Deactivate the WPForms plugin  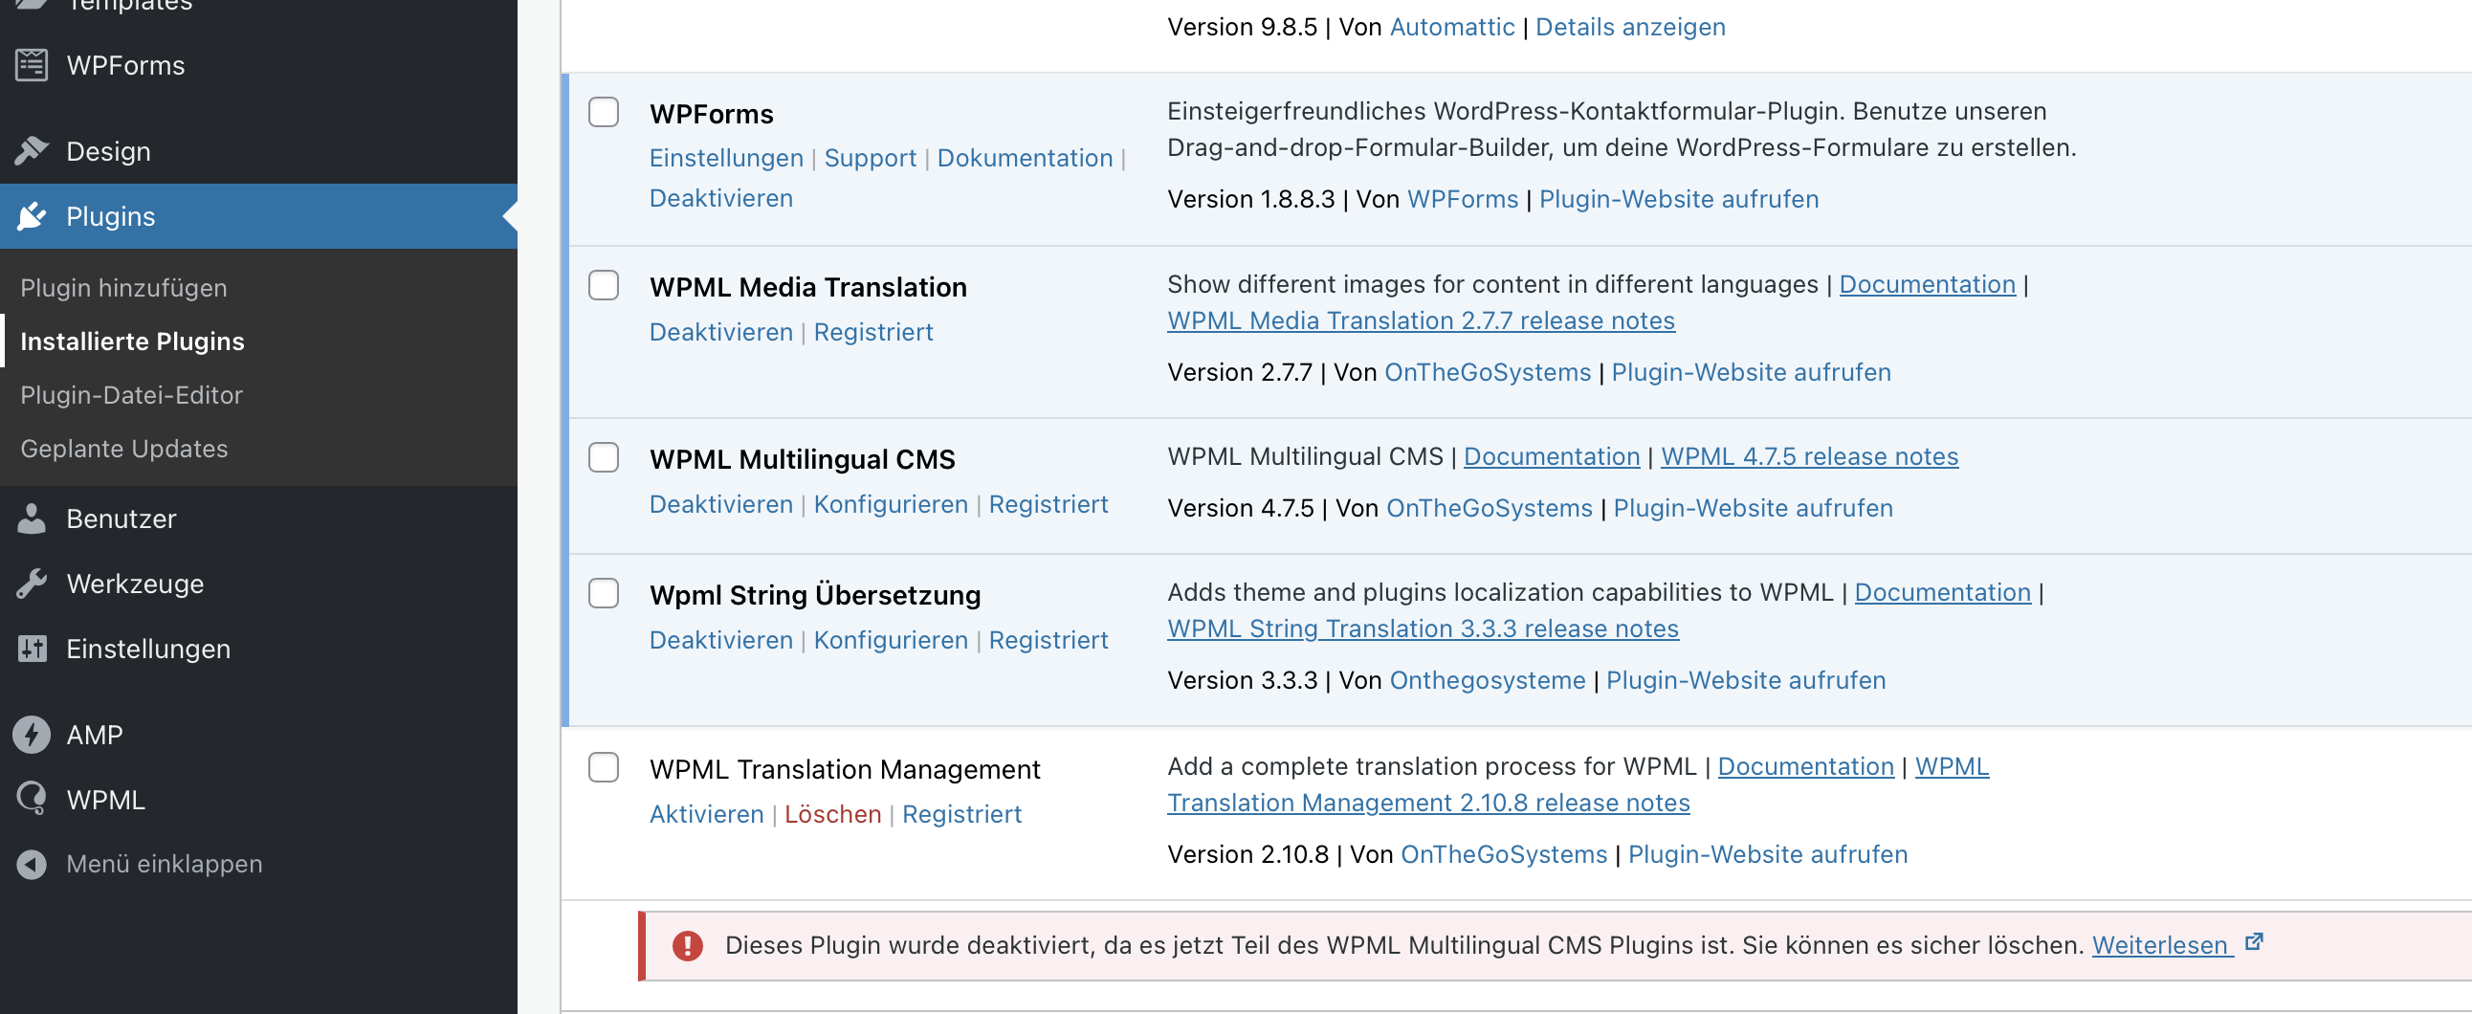pos(721,198)
